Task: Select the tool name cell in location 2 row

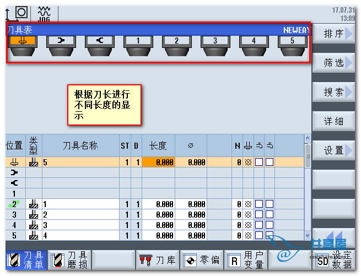Action: [80, 204]
